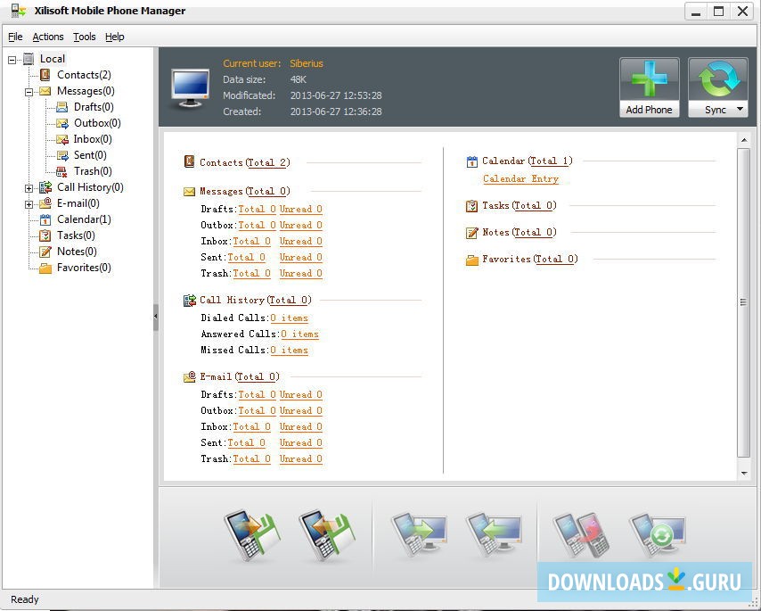This screenshot has height=611, width=761.
Task: Open the Help menu
Action: coord(115,37)
